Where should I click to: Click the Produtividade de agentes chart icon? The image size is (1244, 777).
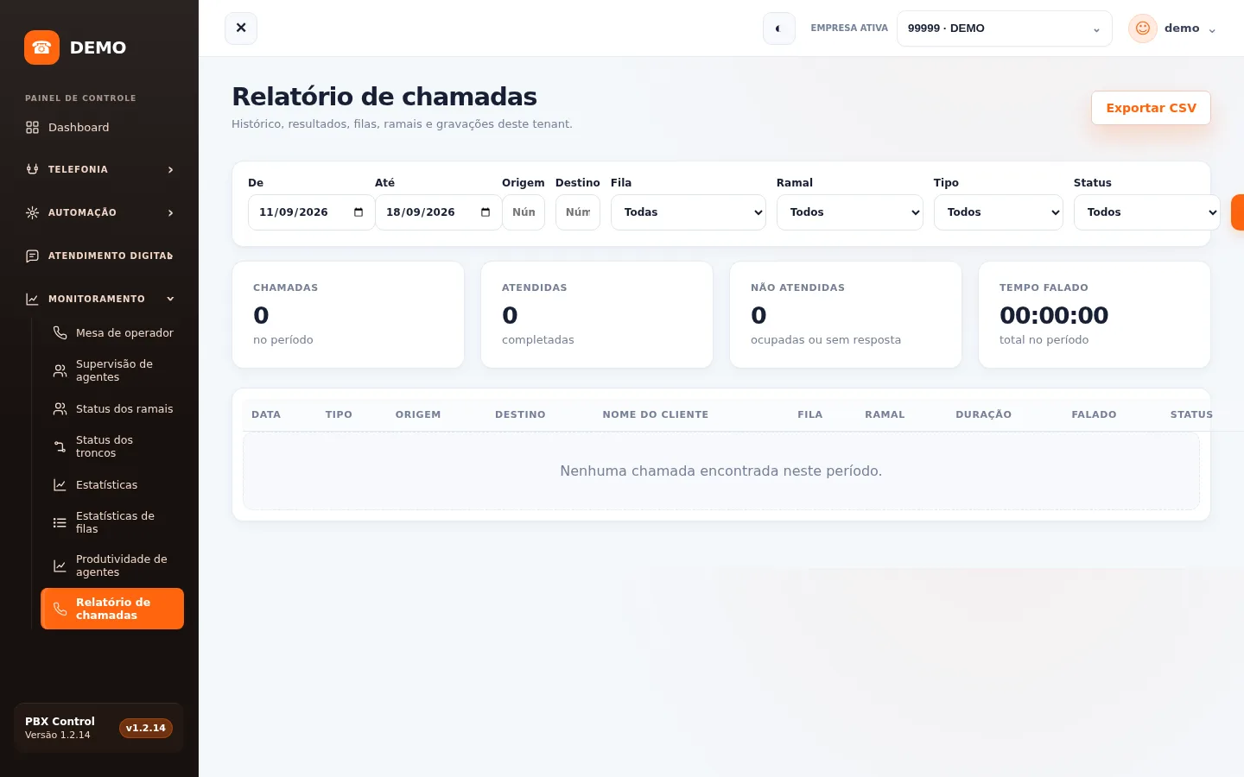(x=60, y=565)
